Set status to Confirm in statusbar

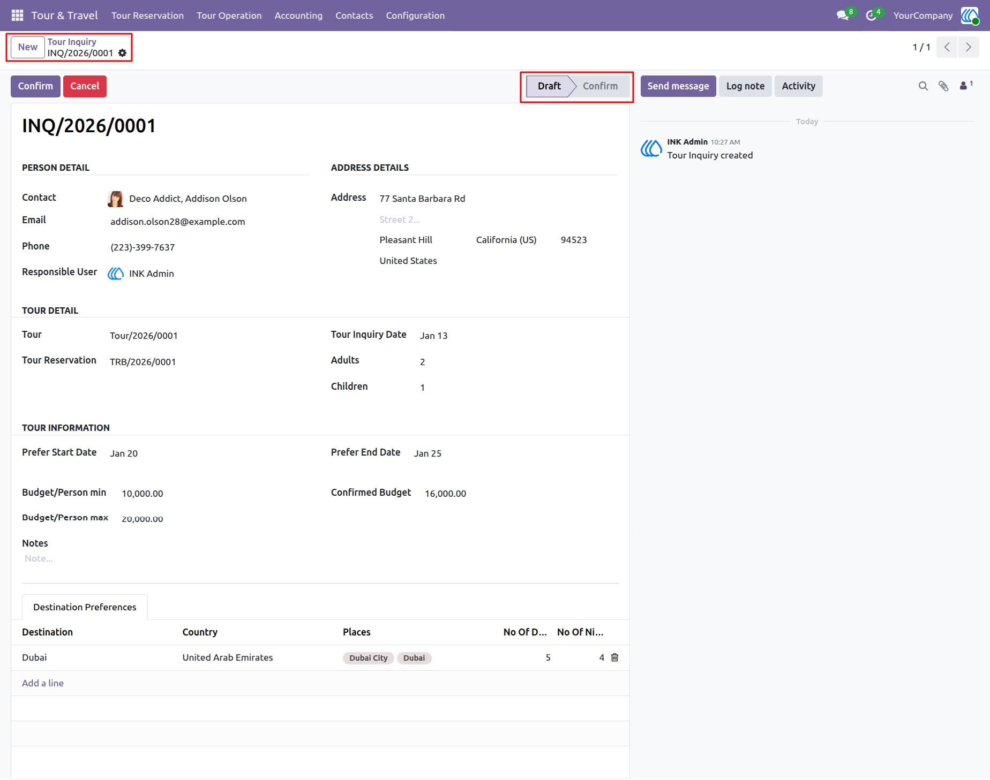pos(599,86)
